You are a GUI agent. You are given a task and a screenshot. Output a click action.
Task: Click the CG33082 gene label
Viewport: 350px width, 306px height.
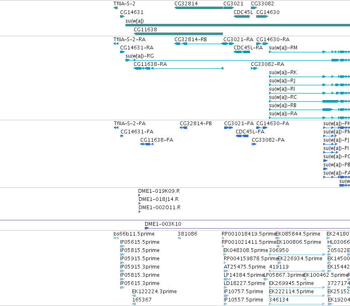click(x=262, y=4)
